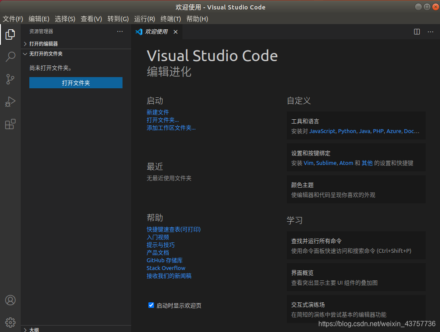This screenshot has width=440, height=332.
Task: Open the 入门视频 link
Action: pos(158,237)
